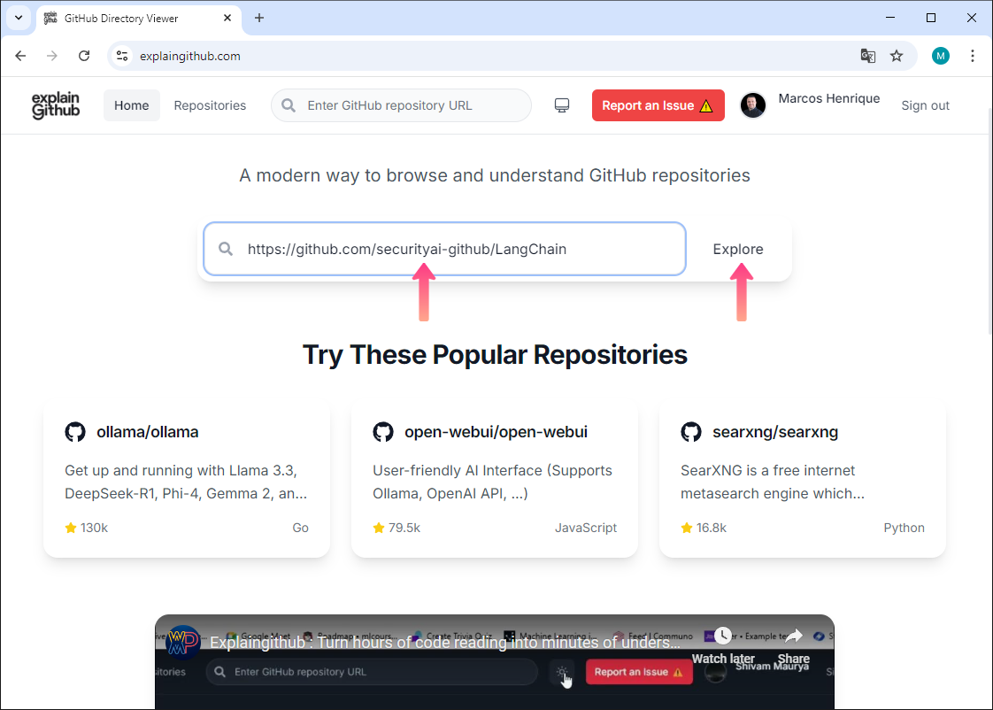Toggle the monitor theme switcher icon
The image size is (993, 710).
[x=562, y=105]
